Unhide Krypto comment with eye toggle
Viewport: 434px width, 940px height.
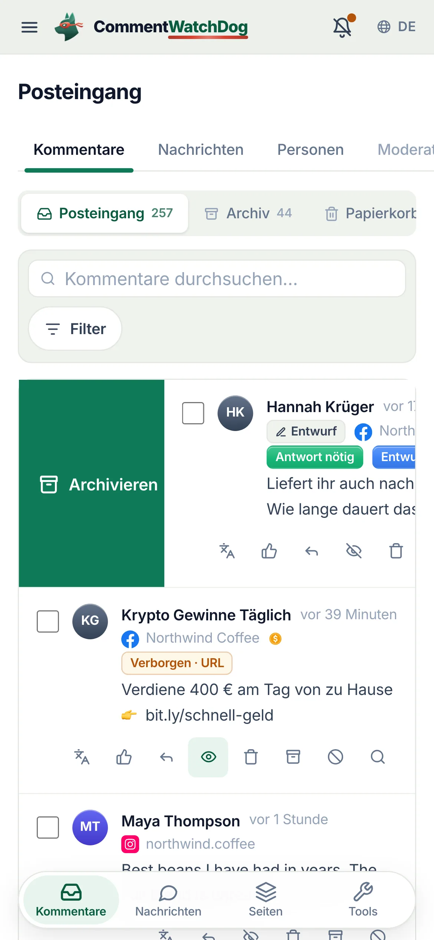(x=208, y=757)
